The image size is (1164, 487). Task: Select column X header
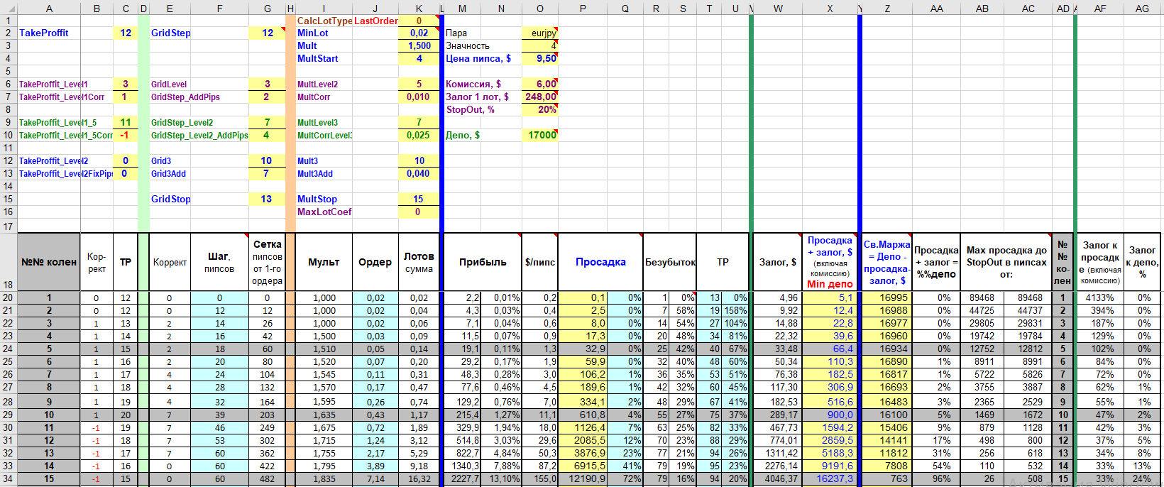pyautogui.click(x=830, y=9)
